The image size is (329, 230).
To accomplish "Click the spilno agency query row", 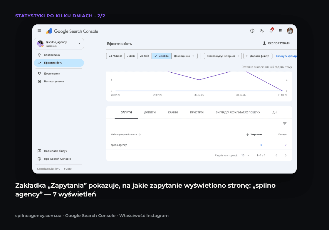I will (199, 145).
